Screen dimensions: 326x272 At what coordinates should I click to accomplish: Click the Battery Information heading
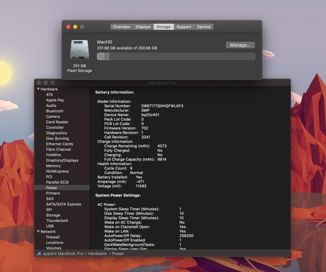[x=115, y=92]
